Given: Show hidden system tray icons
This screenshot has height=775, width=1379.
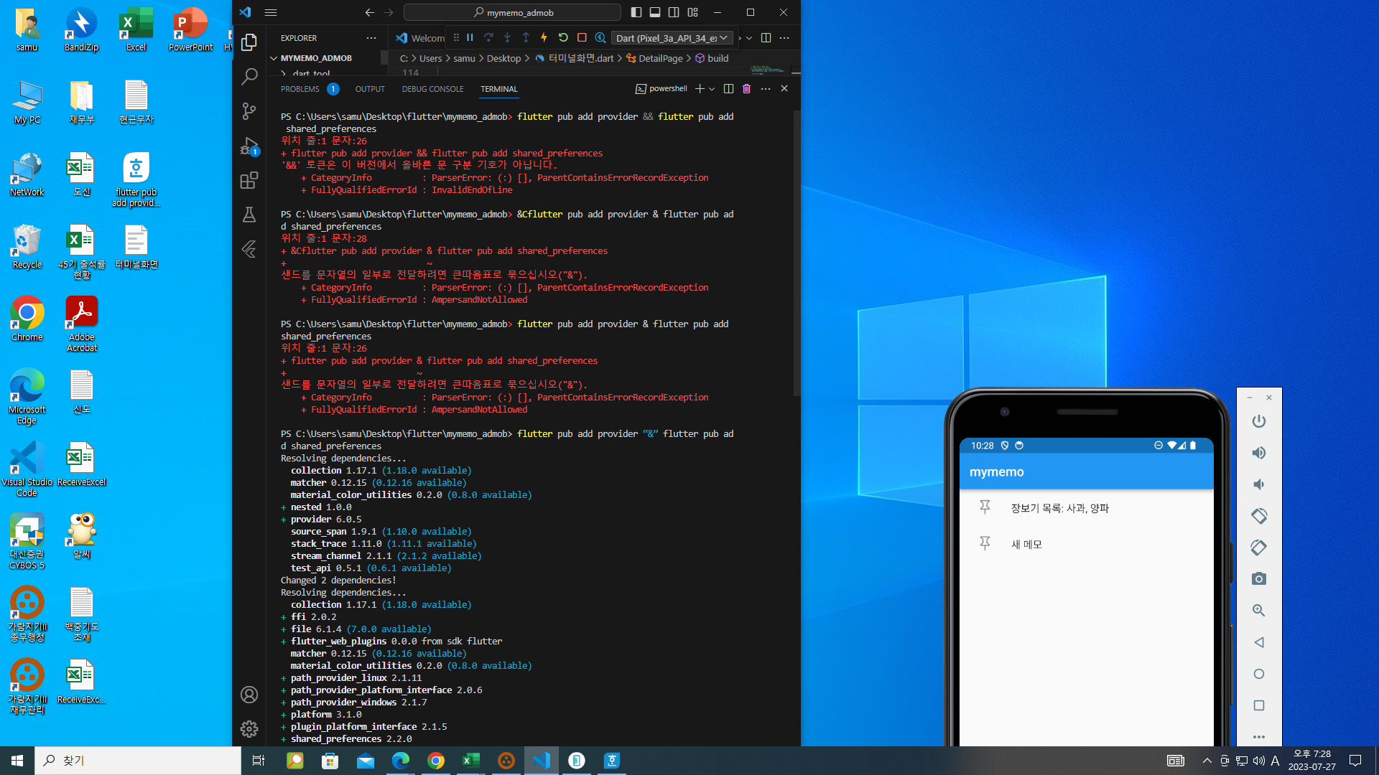Looking at the screenshot, I should [1207, 761].
